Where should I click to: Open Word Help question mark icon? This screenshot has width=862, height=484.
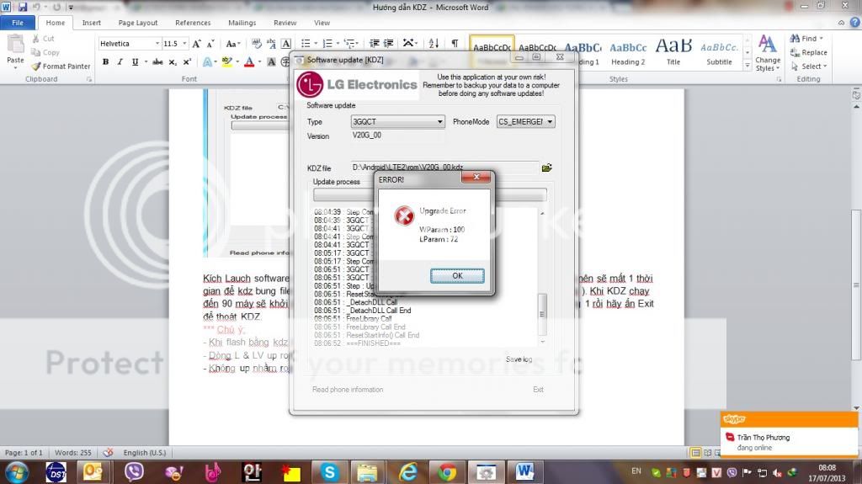point(853,23)
